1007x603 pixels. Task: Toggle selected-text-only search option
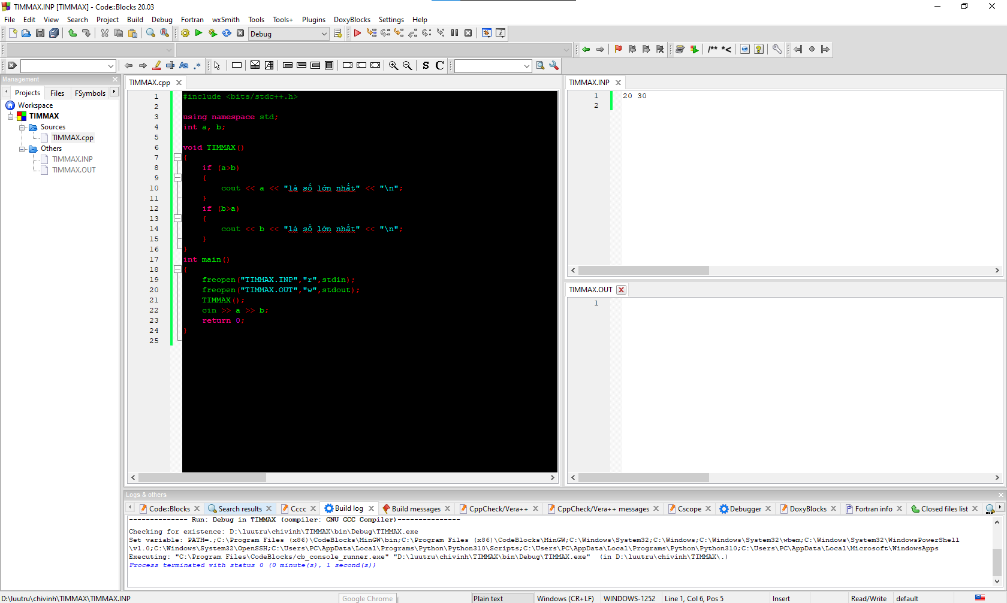[x=170, y=66]
